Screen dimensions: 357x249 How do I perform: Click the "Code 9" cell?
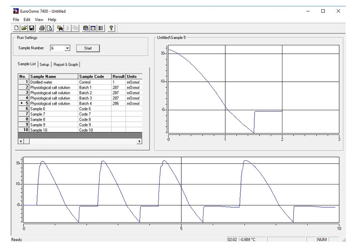tap(95, 125)
